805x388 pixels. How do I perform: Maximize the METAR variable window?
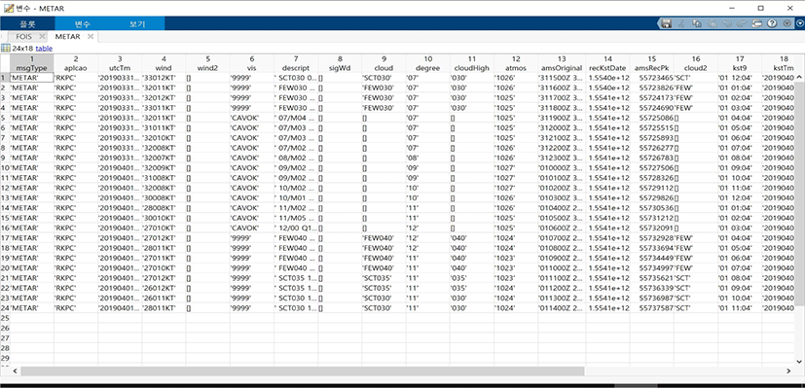click(761, 8)
